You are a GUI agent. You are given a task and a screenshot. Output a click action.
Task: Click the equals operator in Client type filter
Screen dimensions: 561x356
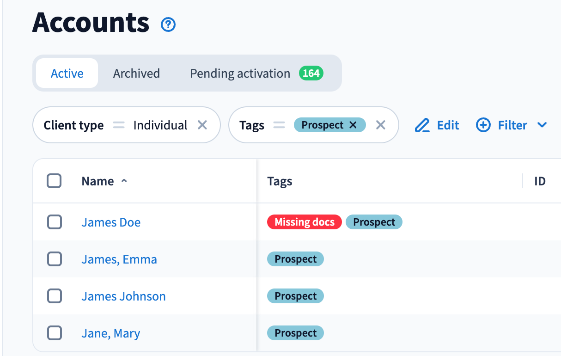pyautogui.click(x=119, y=125)
